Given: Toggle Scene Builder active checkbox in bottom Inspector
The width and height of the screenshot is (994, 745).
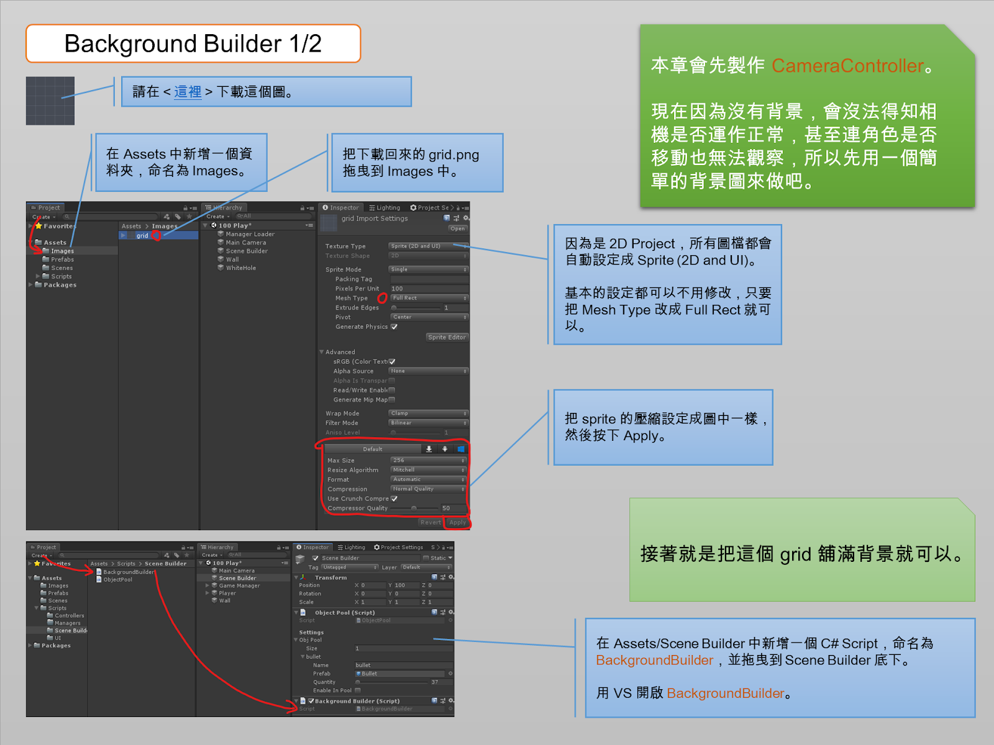Looking at the screenshot, I should click(x=316, y=558).
